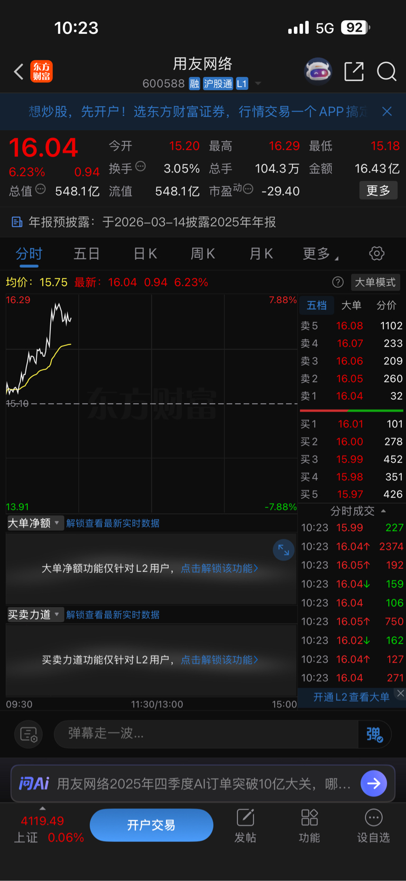Tap 点击解锁该功能 in 买卖力道 panel
Image resolution: width=406 pixels, height=881 pixels.
219,660
